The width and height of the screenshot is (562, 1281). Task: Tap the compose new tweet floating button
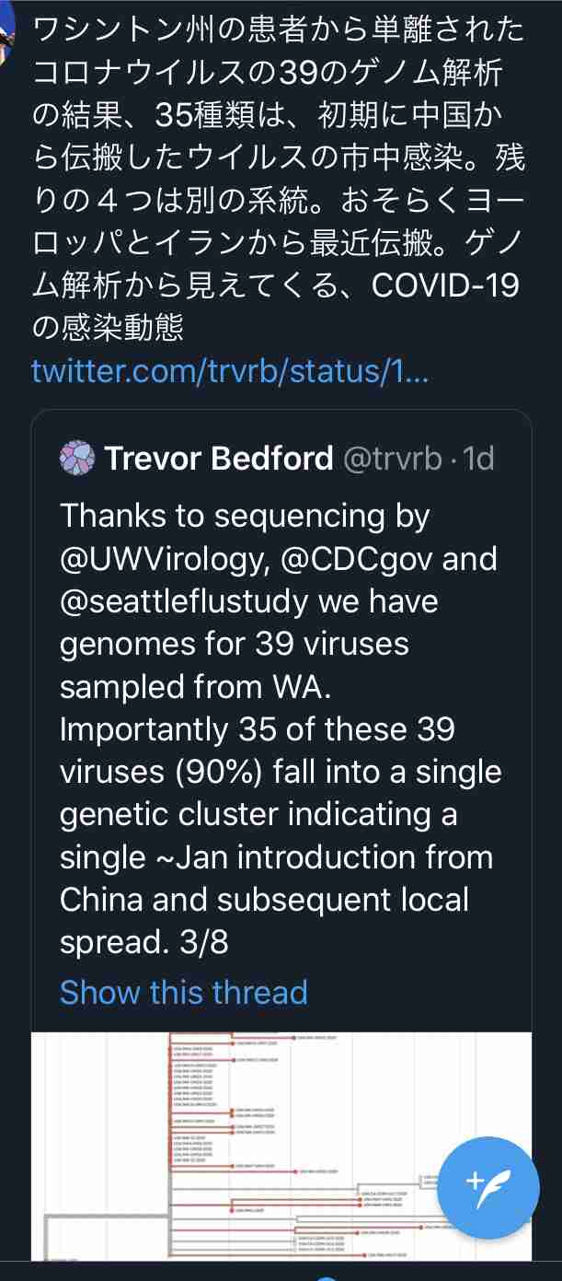tap(487, 1187)
